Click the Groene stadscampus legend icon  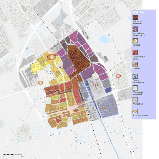135,76
